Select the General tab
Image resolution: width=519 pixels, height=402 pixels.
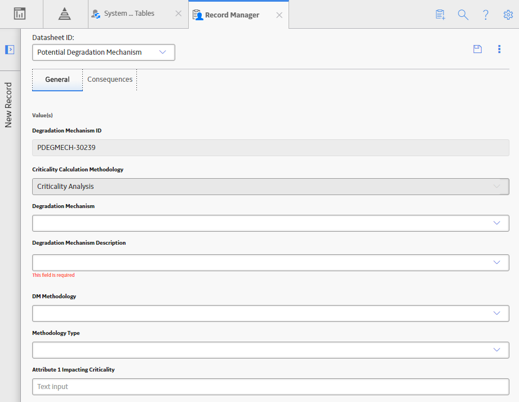(x=57, y=79)
